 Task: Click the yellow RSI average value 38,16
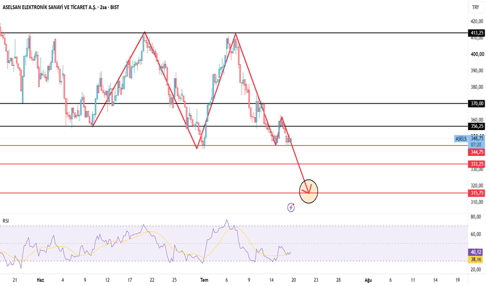tap(476, 259)
